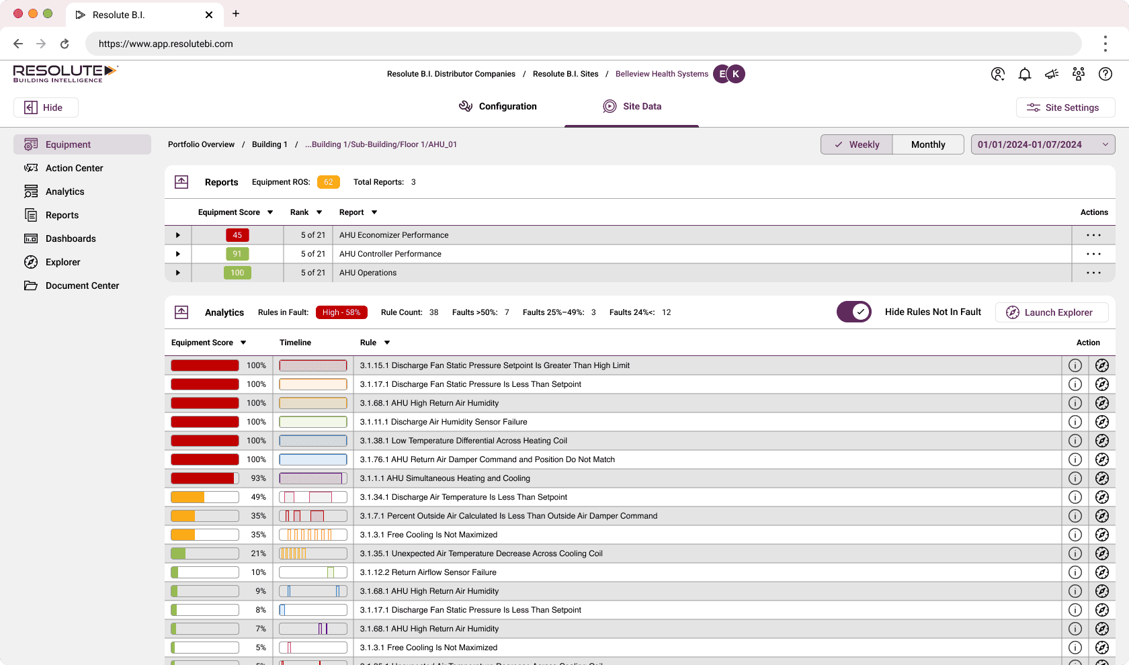Open actions menu for AHU Operations
The height and width of the screenshot is (665, 1129).
[1093, 273]
